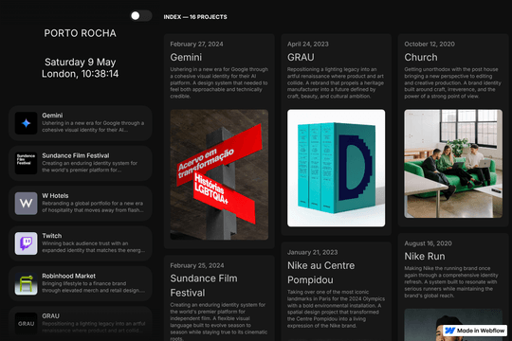Image resolution: width=512 pixels, height=341 pixels.
Task: Open Robinhood Market title in sidebar list
Action: [x=68, y=276]
